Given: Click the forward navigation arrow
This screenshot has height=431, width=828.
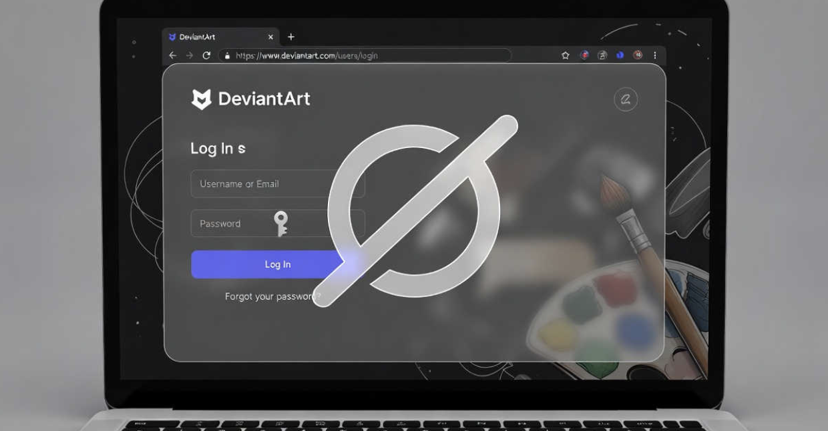Looking at the screenshot, I should click(190, 55).
